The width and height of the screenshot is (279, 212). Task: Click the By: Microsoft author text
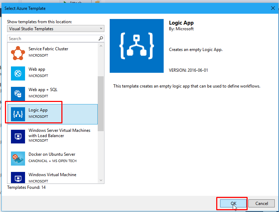181,29
